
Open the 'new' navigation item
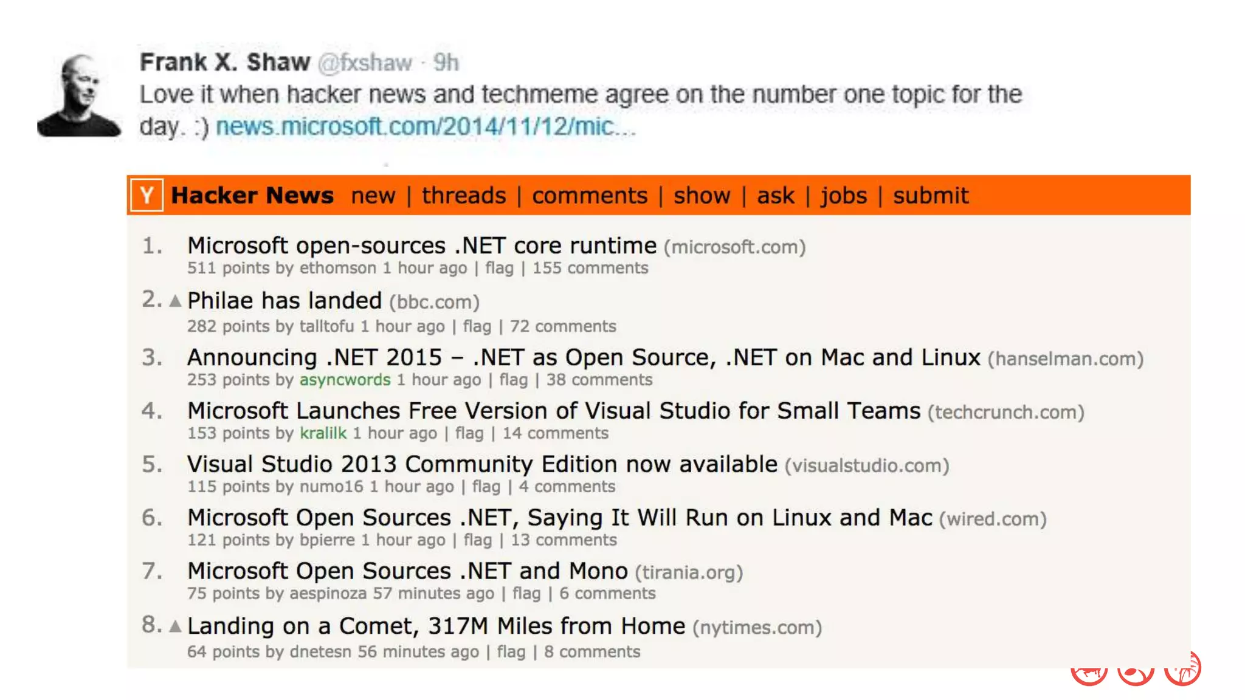(373, 196)
